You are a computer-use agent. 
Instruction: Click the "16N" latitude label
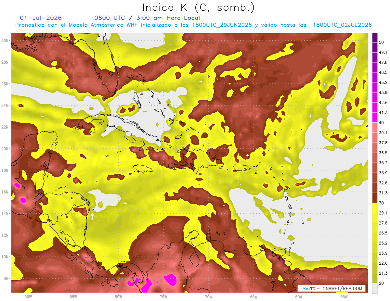coord(5,192)
